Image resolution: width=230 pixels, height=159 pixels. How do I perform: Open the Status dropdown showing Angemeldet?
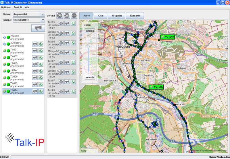(43, 14)
